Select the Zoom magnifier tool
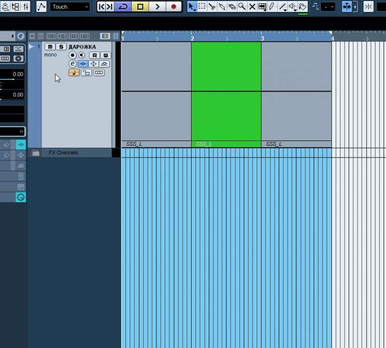386x348 pixels. (242, 7)
